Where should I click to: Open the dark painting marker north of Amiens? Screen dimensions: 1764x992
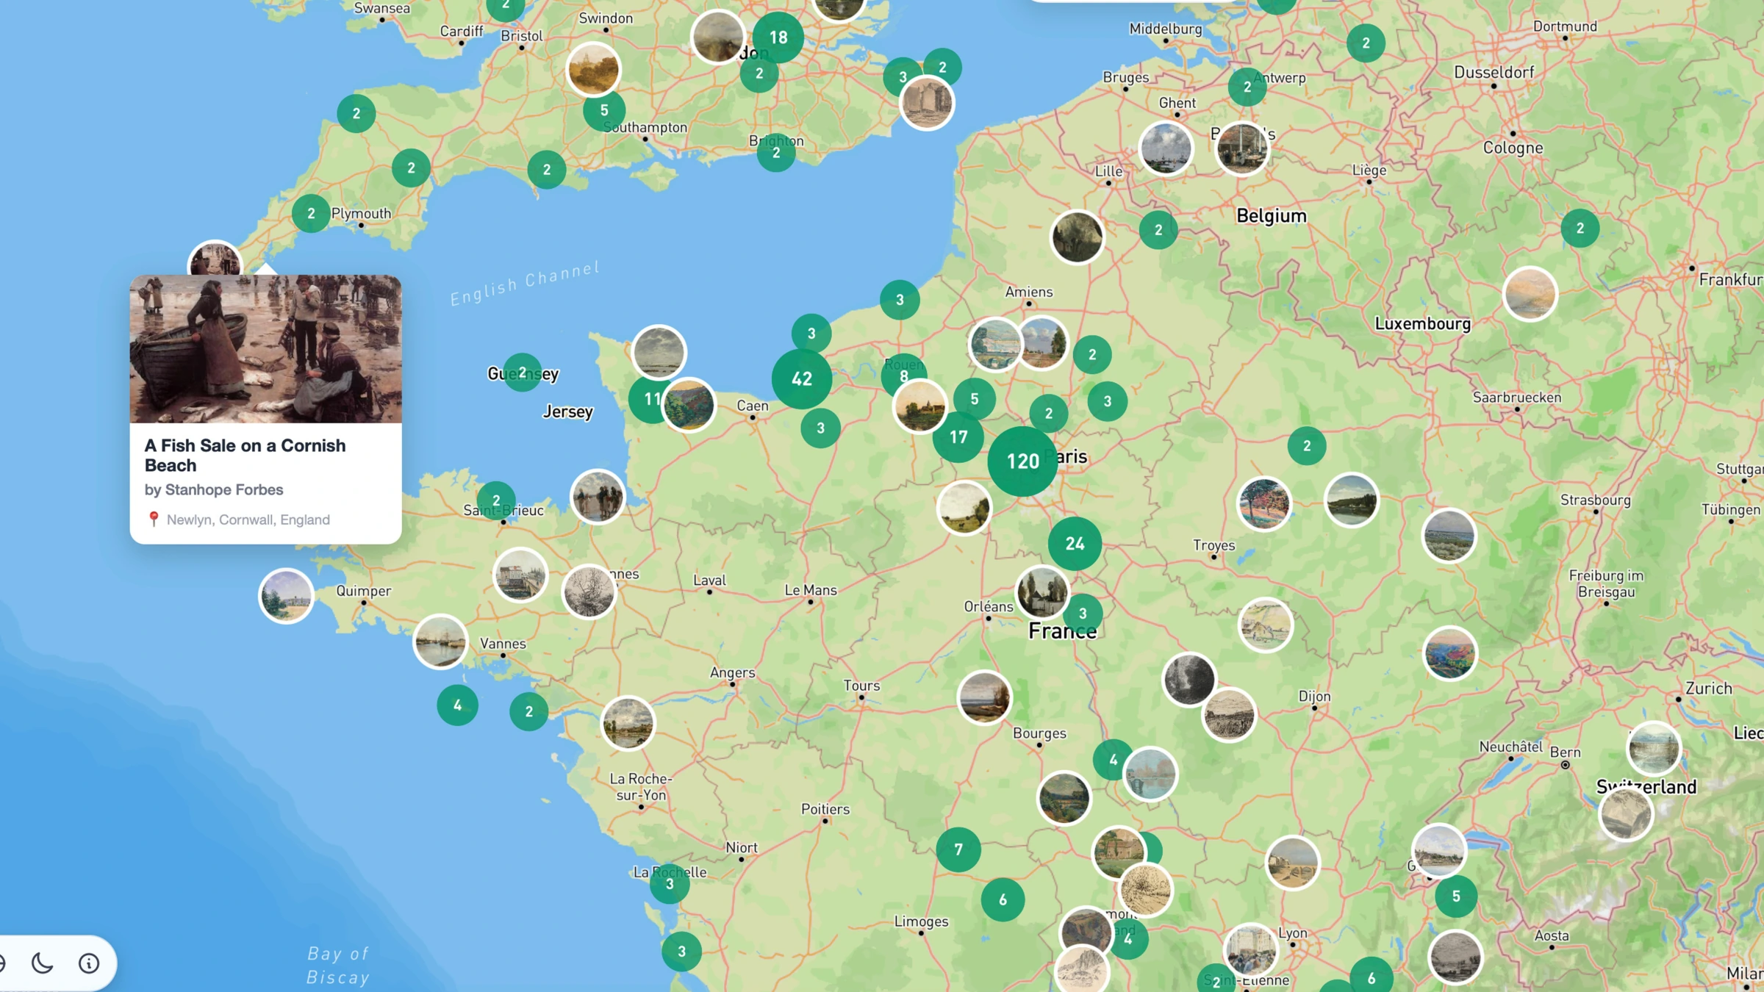click(1077, 237)
